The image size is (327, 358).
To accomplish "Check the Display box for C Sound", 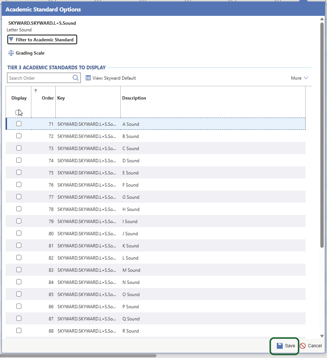I will [19, 148].
